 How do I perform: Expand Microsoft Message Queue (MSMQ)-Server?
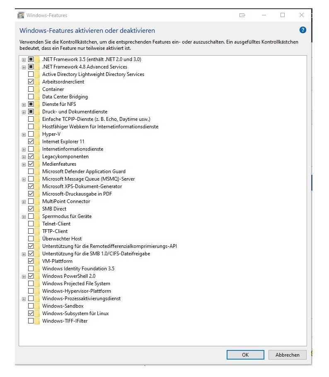(24, 180)
